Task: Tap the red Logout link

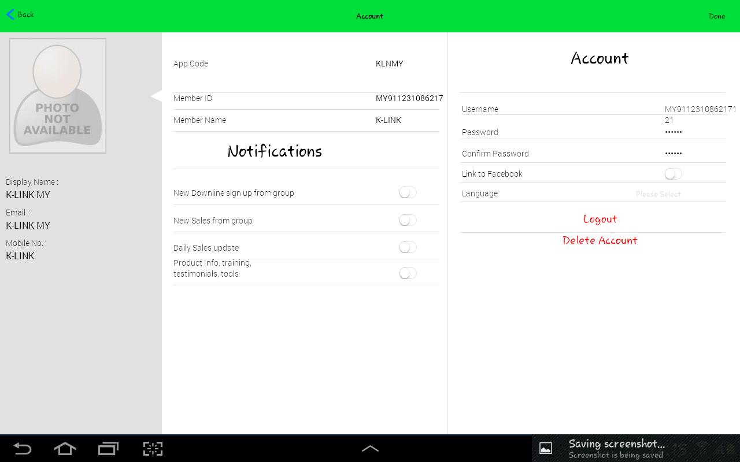Action: [600, 219]
